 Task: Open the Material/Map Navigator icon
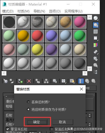pyautogui.click(x=96, y=72)
